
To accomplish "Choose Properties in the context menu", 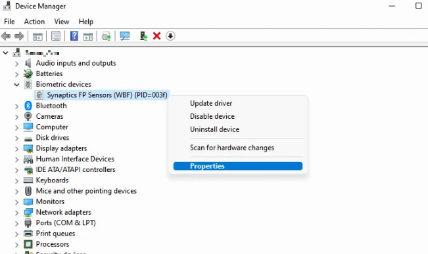I will (238, 166).
